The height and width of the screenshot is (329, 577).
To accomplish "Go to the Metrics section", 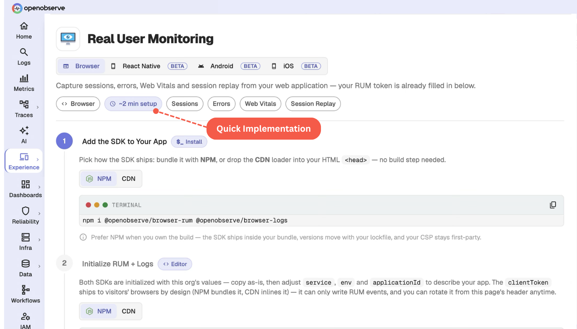I will click(24, 83).
